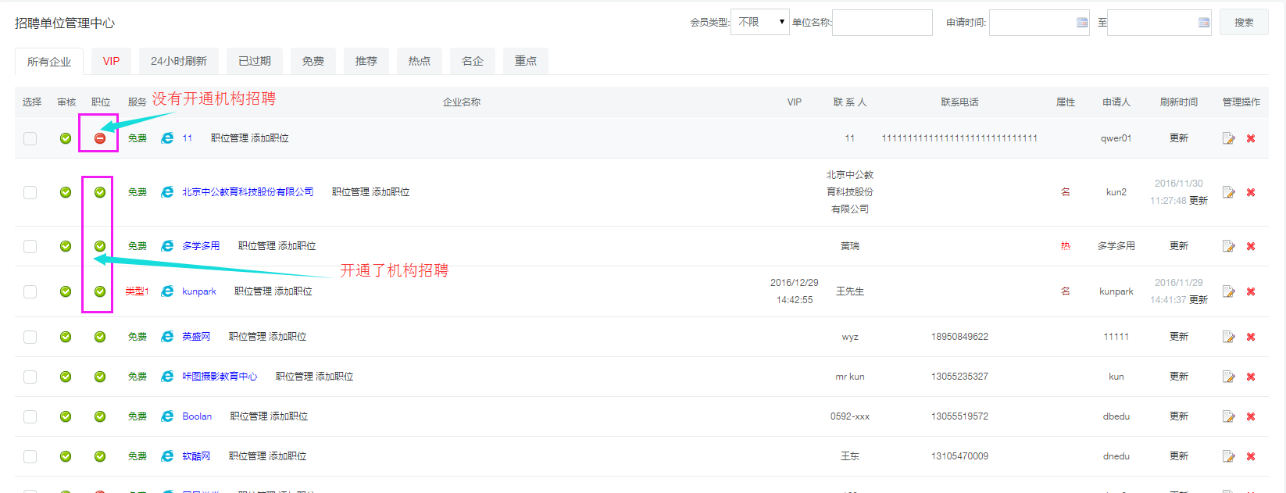Viewport: 1286px width, 493px height.
Task: Click the edit icon for the 软酷网 row
Action: tap(1228, 456)
